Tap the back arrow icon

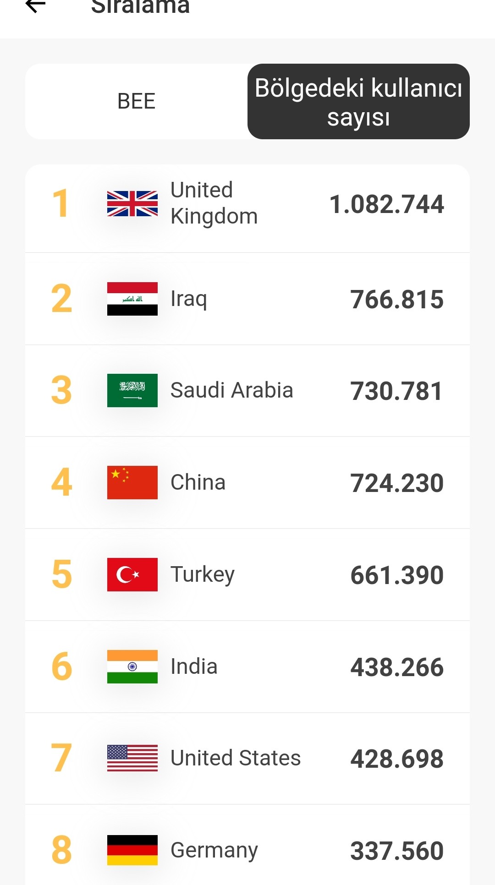(35, 5)
